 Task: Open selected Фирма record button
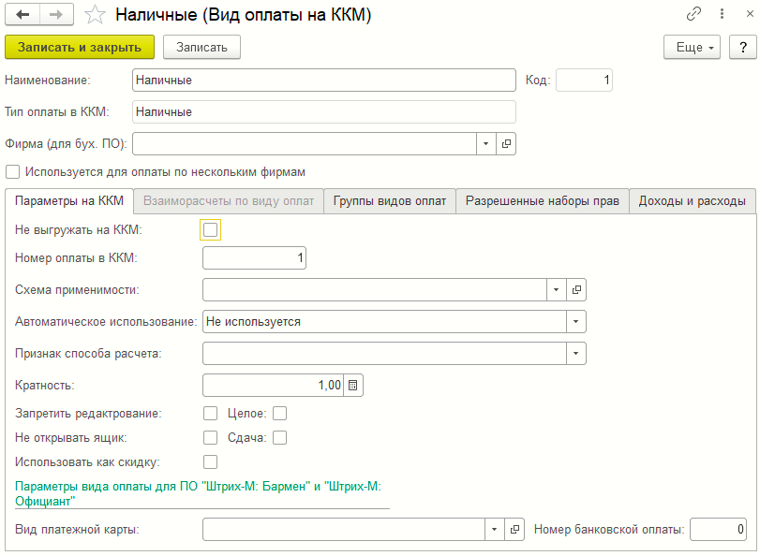coord(507,143)
